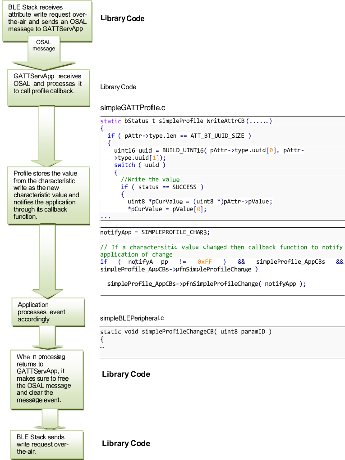Click the simpleBLEPeripheral.c file heading
The height and width of the screenshot is (460, 345).
point(132,318)
